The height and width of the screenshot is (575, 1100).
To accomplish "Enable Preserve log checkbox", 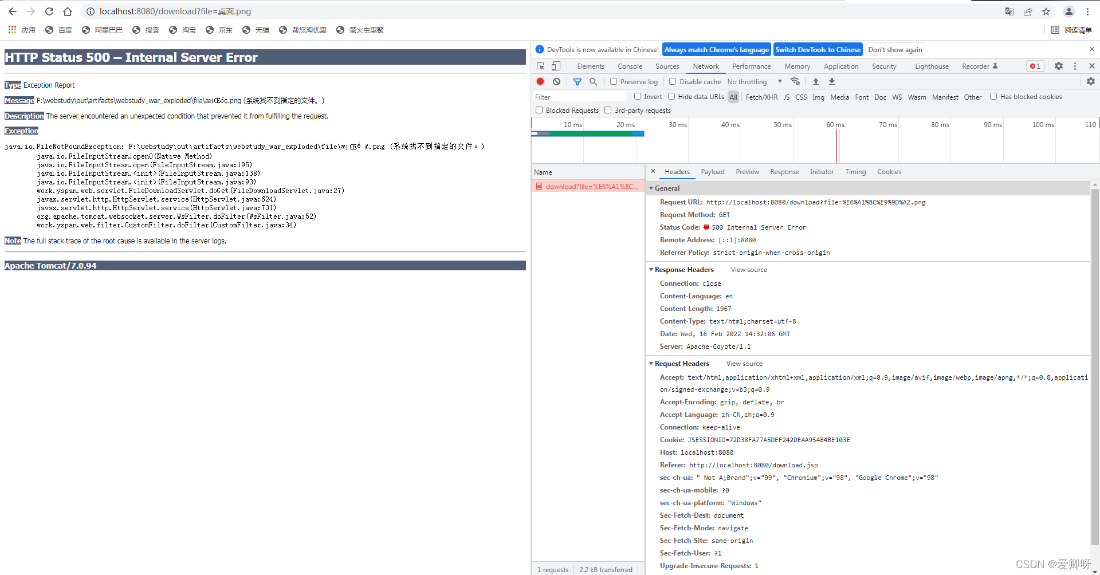I will point(614,82).
